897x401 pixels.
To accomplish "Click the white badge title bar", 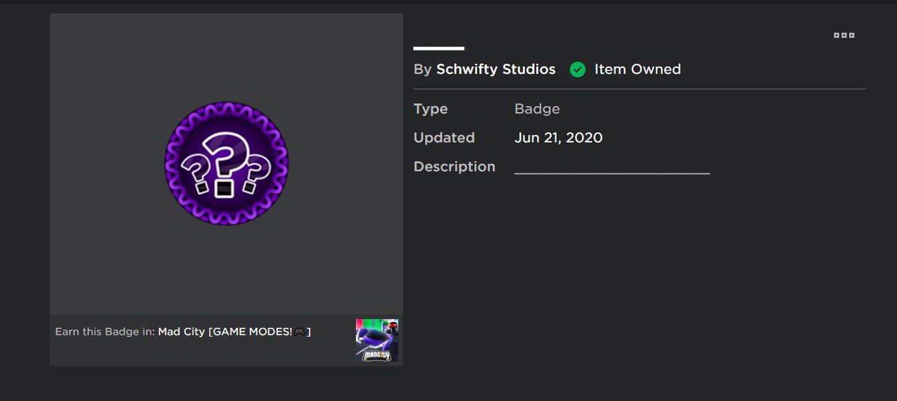I will click(439, 48).
